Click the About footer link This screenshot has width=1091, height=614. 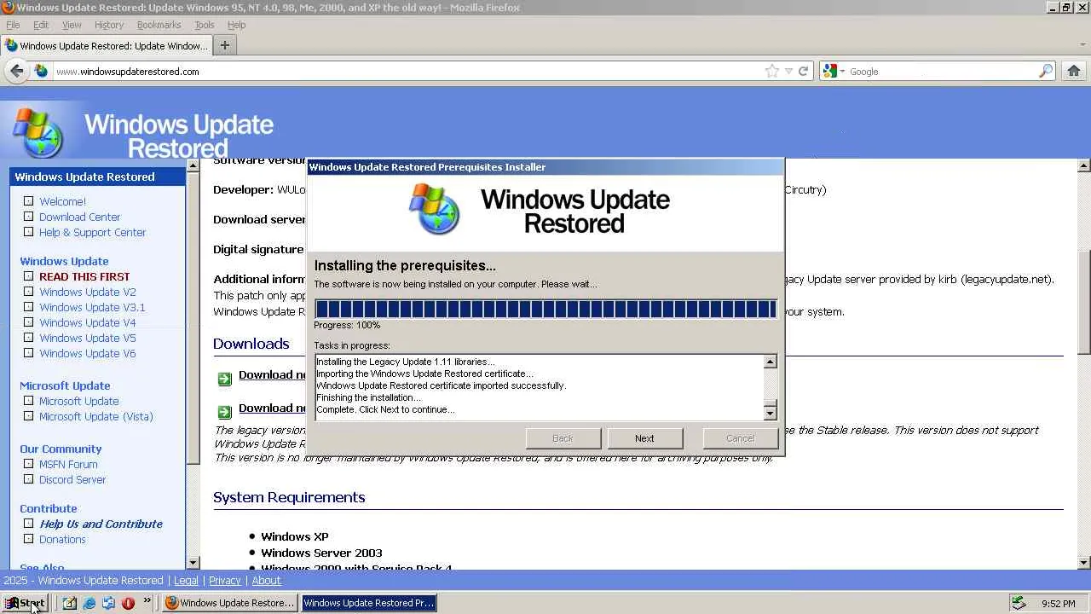pos(266,580)
